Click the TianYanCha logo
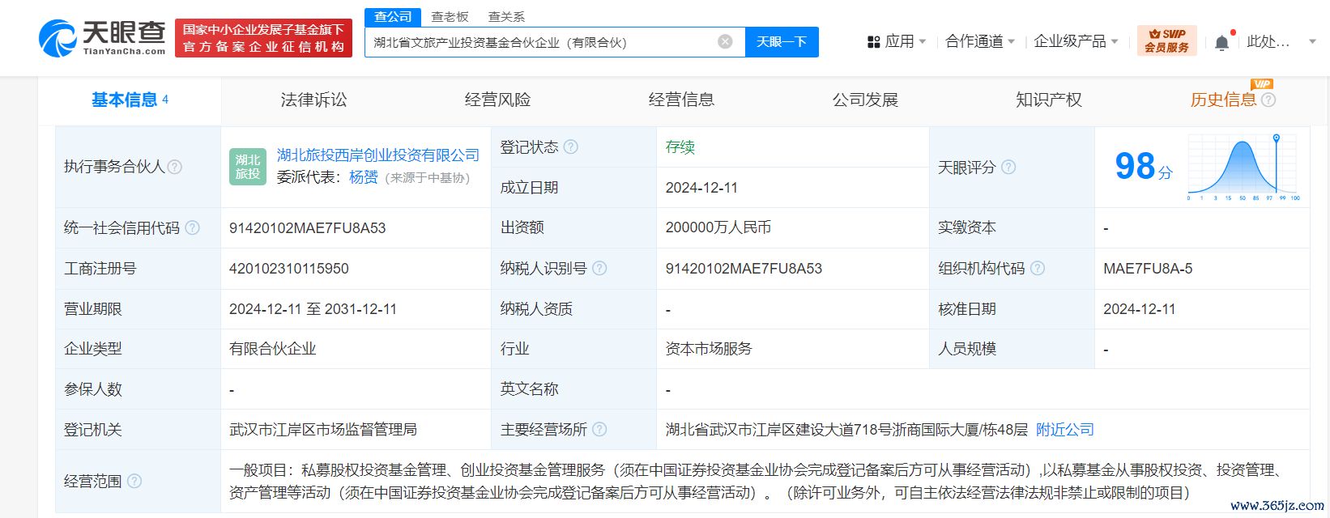The width and height of the screenshot is (1330, 518). (x=102, y=38)
